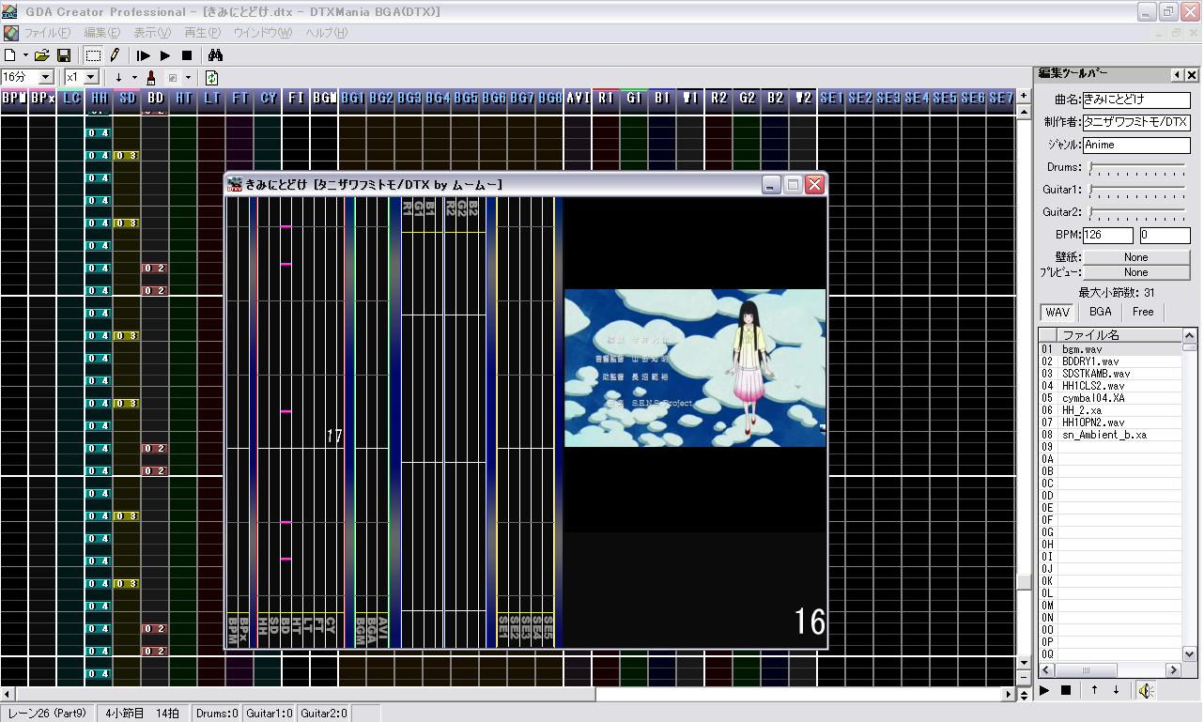Click the ジャンル genre field containing Anime

tap(1136, 146)
